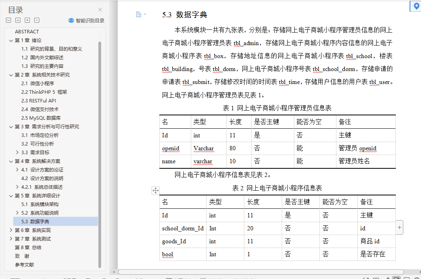The image size is (421, 279).
Task: Collapse 第5章 系统详细设计 node
Action: coord(11,196)
